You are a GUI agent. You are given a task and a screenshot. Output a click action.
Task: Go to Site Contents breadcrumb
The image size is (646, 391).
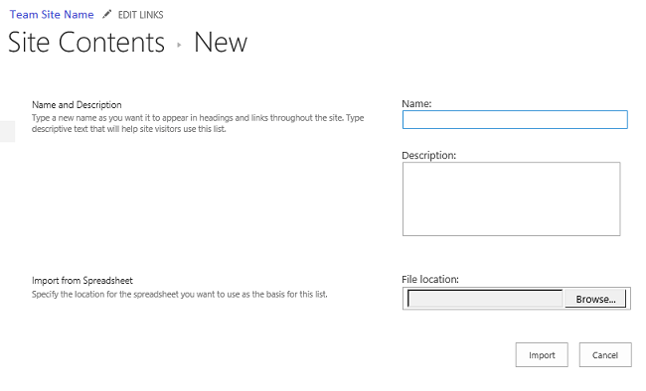click(86, 43)
